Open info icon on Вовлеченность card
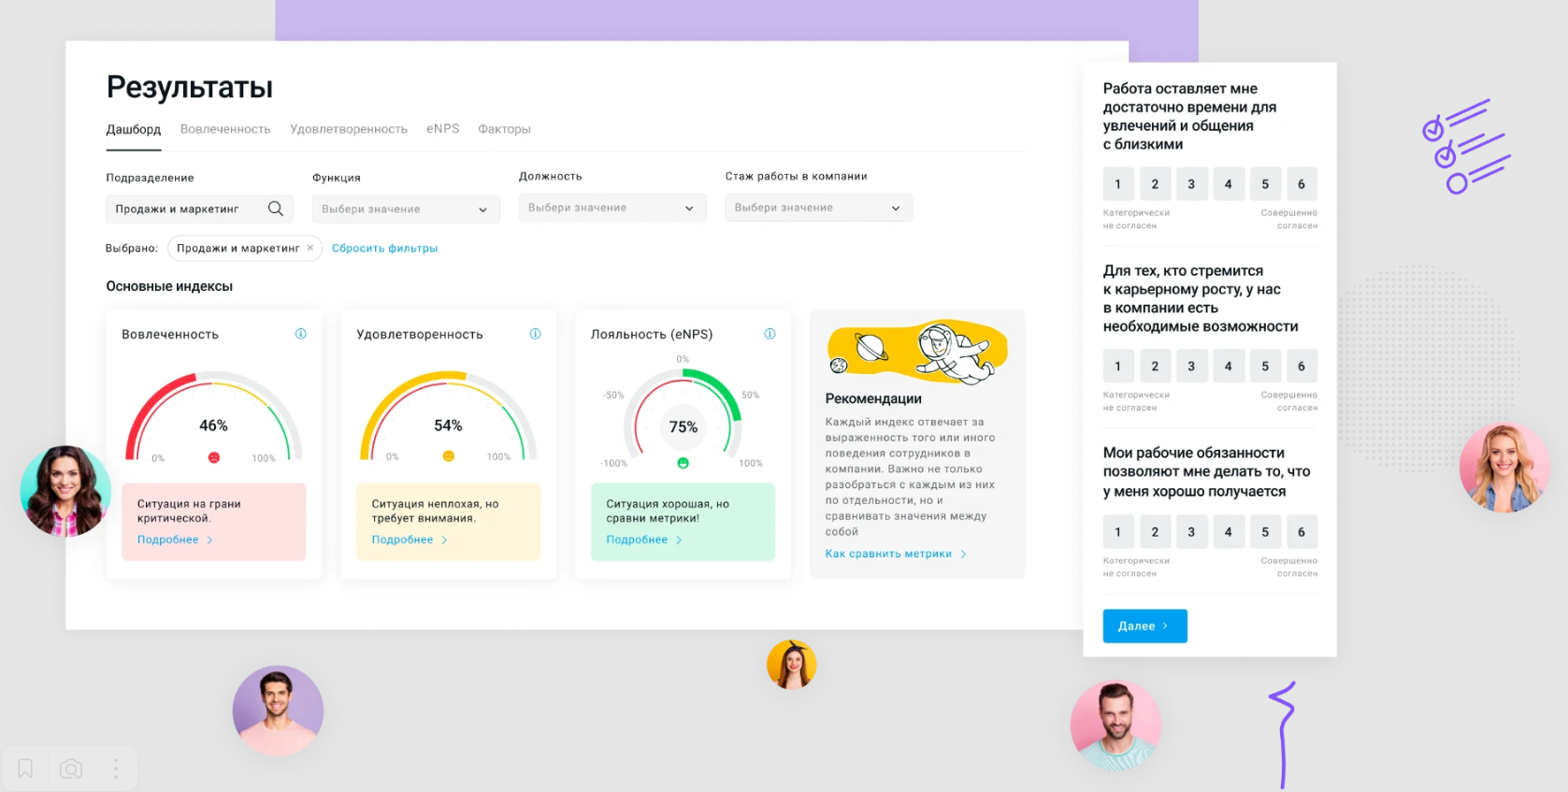 pyautogui.click(x=301, y=334)
